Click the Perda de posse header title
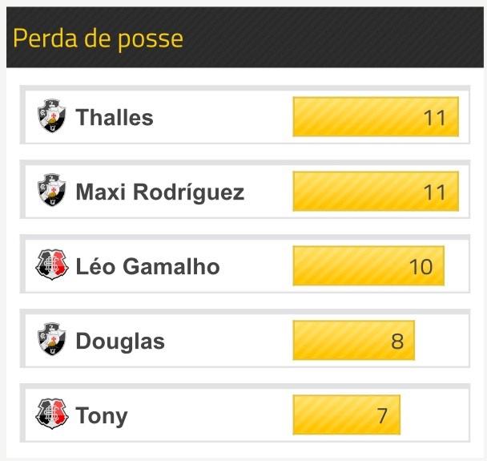This screenshot has width=487, height=461. 98,38
